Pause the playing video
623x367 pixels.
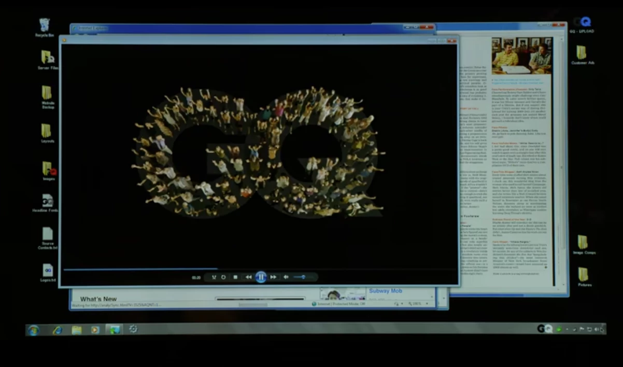pos(261,277)
